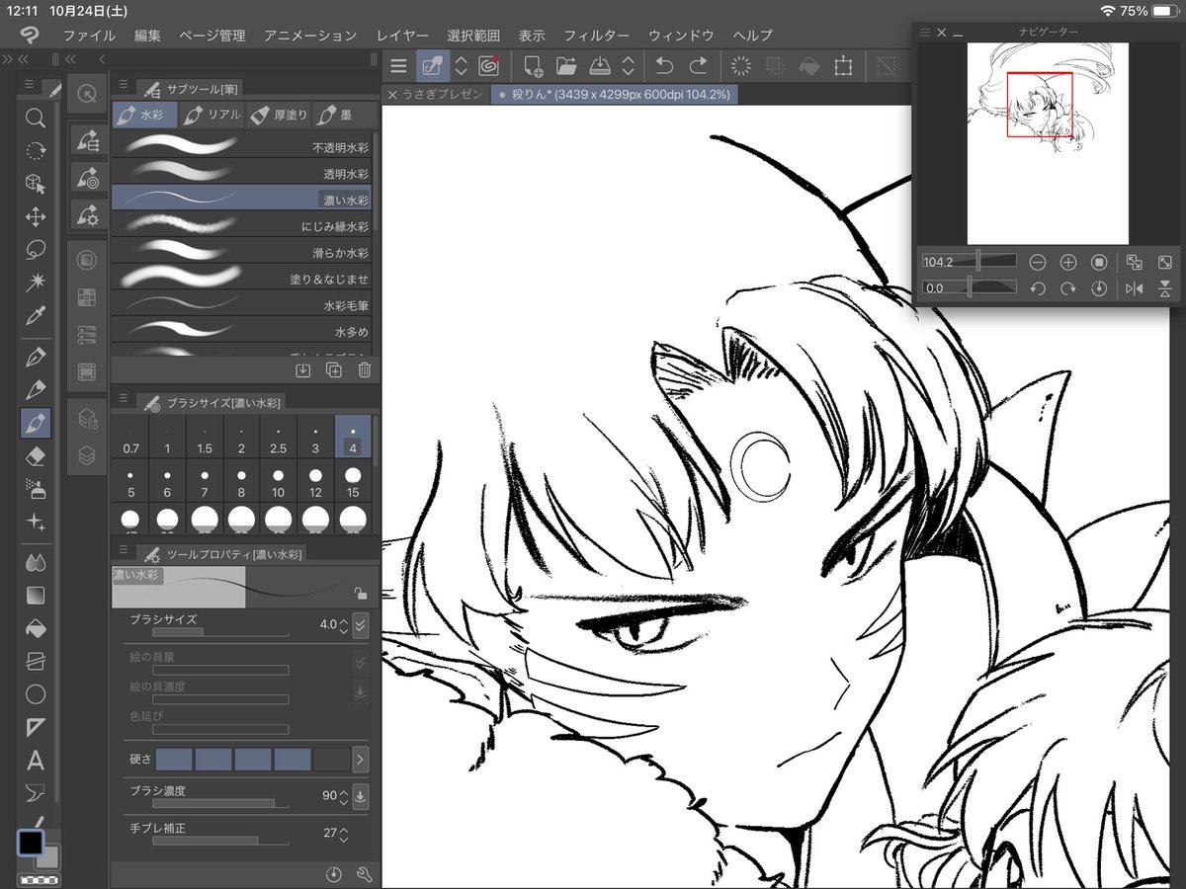Select the black main color swatch
The height and width of the screenshot is (889, 1186).
(31, 843)
